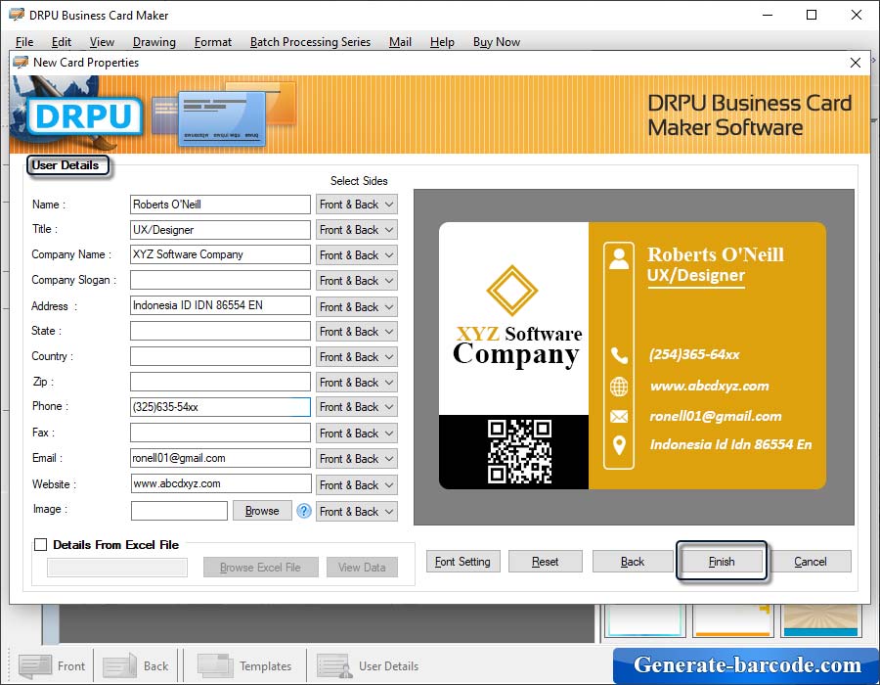The width and height of the screenshot is (880, 685).
Task: Open User Details from the bottom bar
Action: (x=368, y=665)
